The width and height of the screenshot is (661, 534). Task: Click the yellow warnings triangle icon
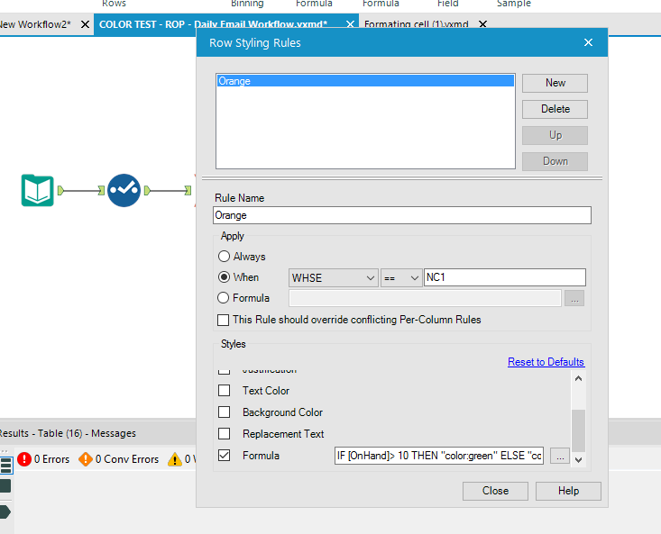click(x=175, y=459)
